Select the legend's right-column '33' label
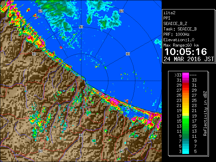This screenshot has height=162, width=216. (194, 80)
